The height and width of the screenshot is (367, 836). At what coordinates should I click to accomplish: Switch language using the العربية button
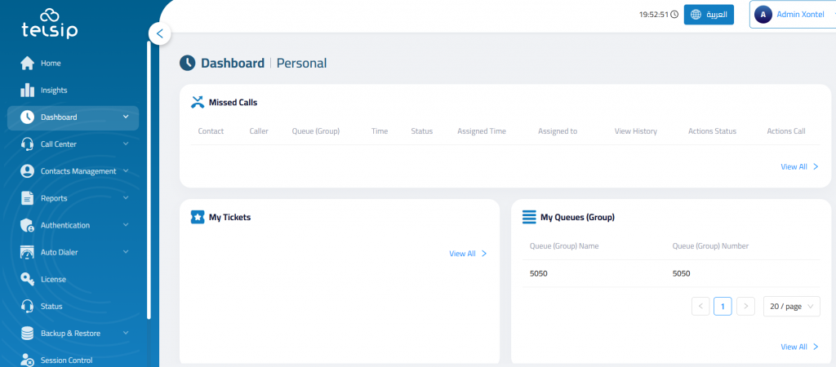pyautogui.click(x=709, y=15)
